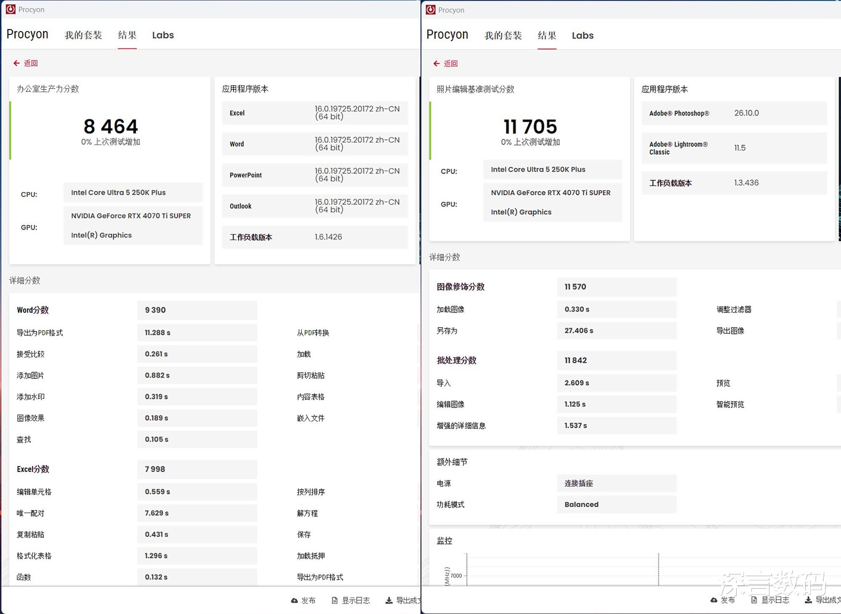The image size is (841, 614).
Task: Open the 我的套装 tab in left window
Action: point(83,35)
